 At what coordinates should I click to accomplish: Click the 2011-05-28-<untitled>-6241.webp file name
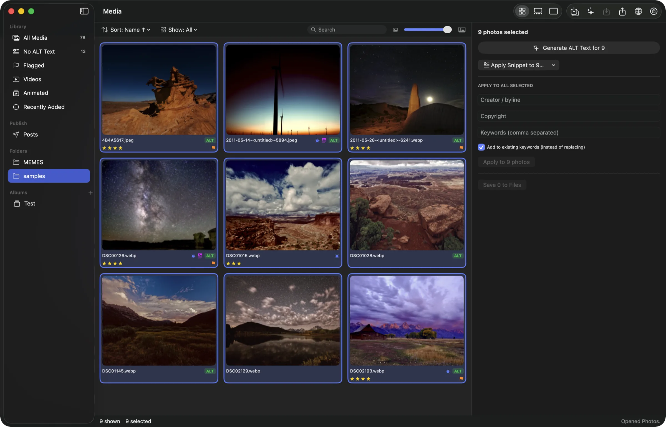tap(386, 140)
